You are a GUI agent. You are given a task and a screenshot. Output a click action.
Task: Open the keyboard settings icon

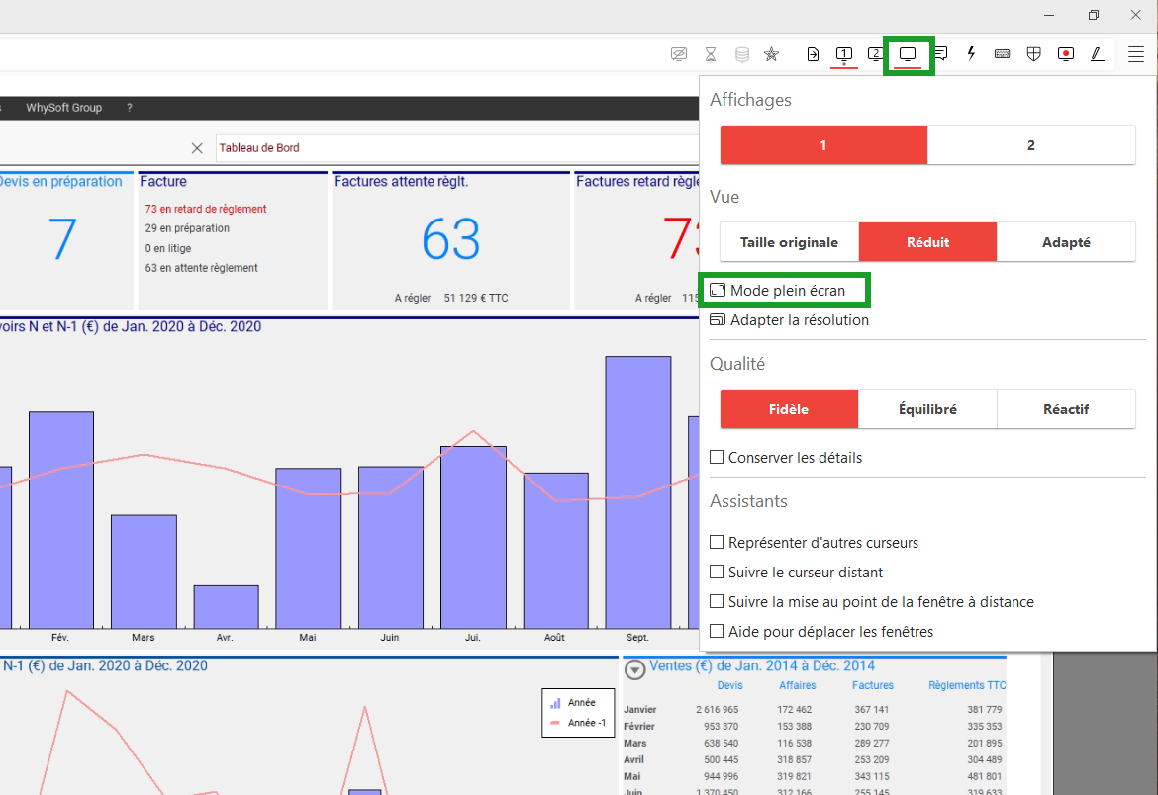point(1002,54)
